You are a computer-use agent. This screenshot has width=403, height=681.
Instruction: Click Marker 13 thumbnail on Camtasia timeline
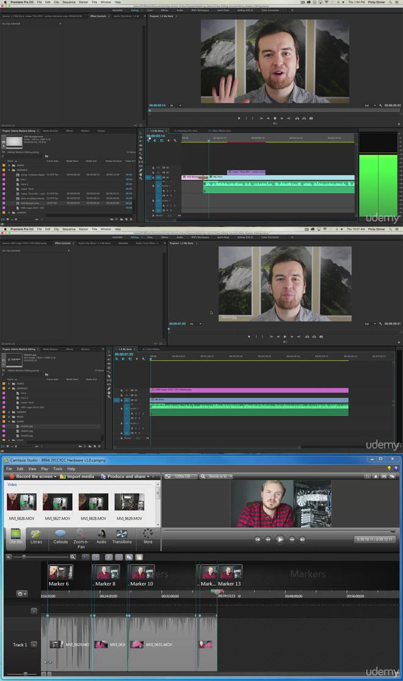pos(230,572)
